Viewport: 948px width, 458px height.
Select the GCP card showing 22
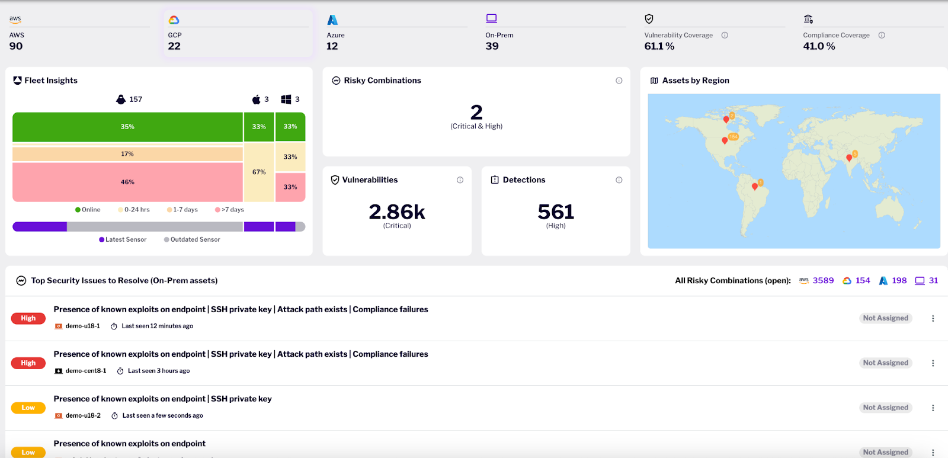click(x=238, y=34)
